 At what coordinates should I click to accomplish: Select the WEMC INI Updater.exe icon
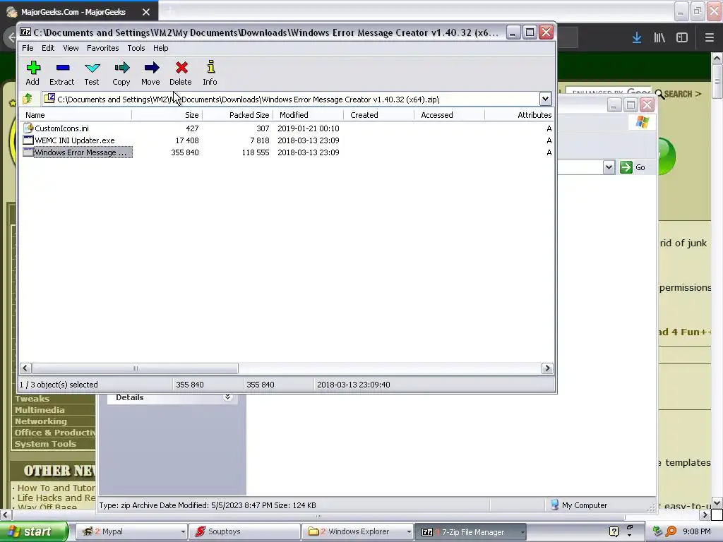point(28,140)
